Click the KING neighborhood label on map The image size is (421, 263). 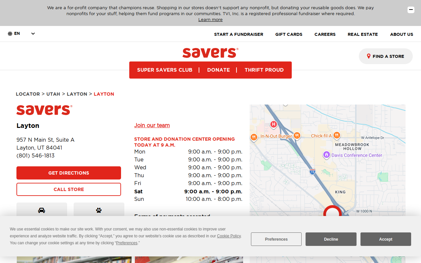point(340,192)
